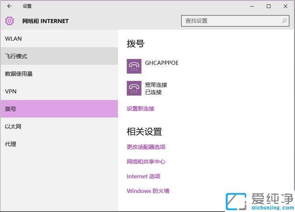The height and width of the screenshot is (212, 295).
Task: Open Windows 防火墙 settings
Action: (148, 191)
